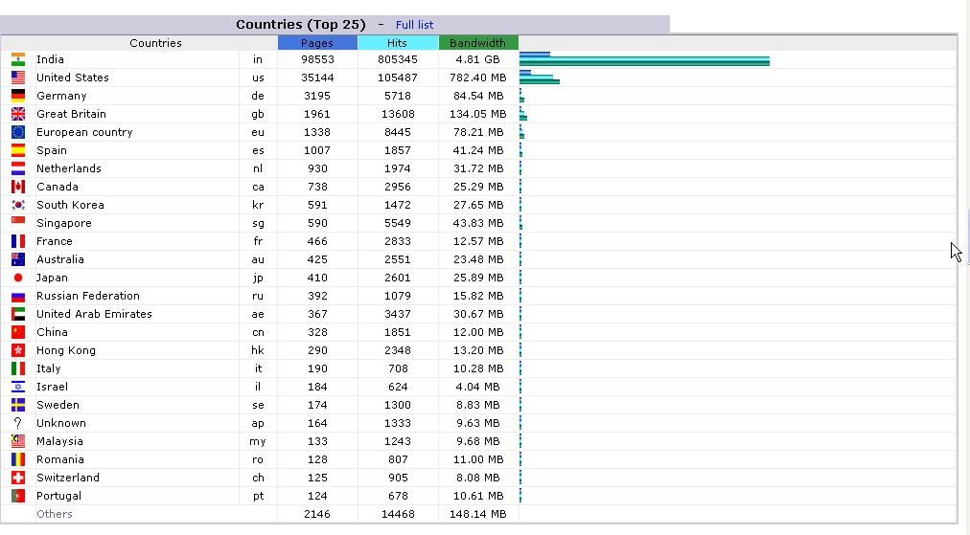970x535 pixels.
Task: Click the Others row label
Action: (x=55, y=514)
